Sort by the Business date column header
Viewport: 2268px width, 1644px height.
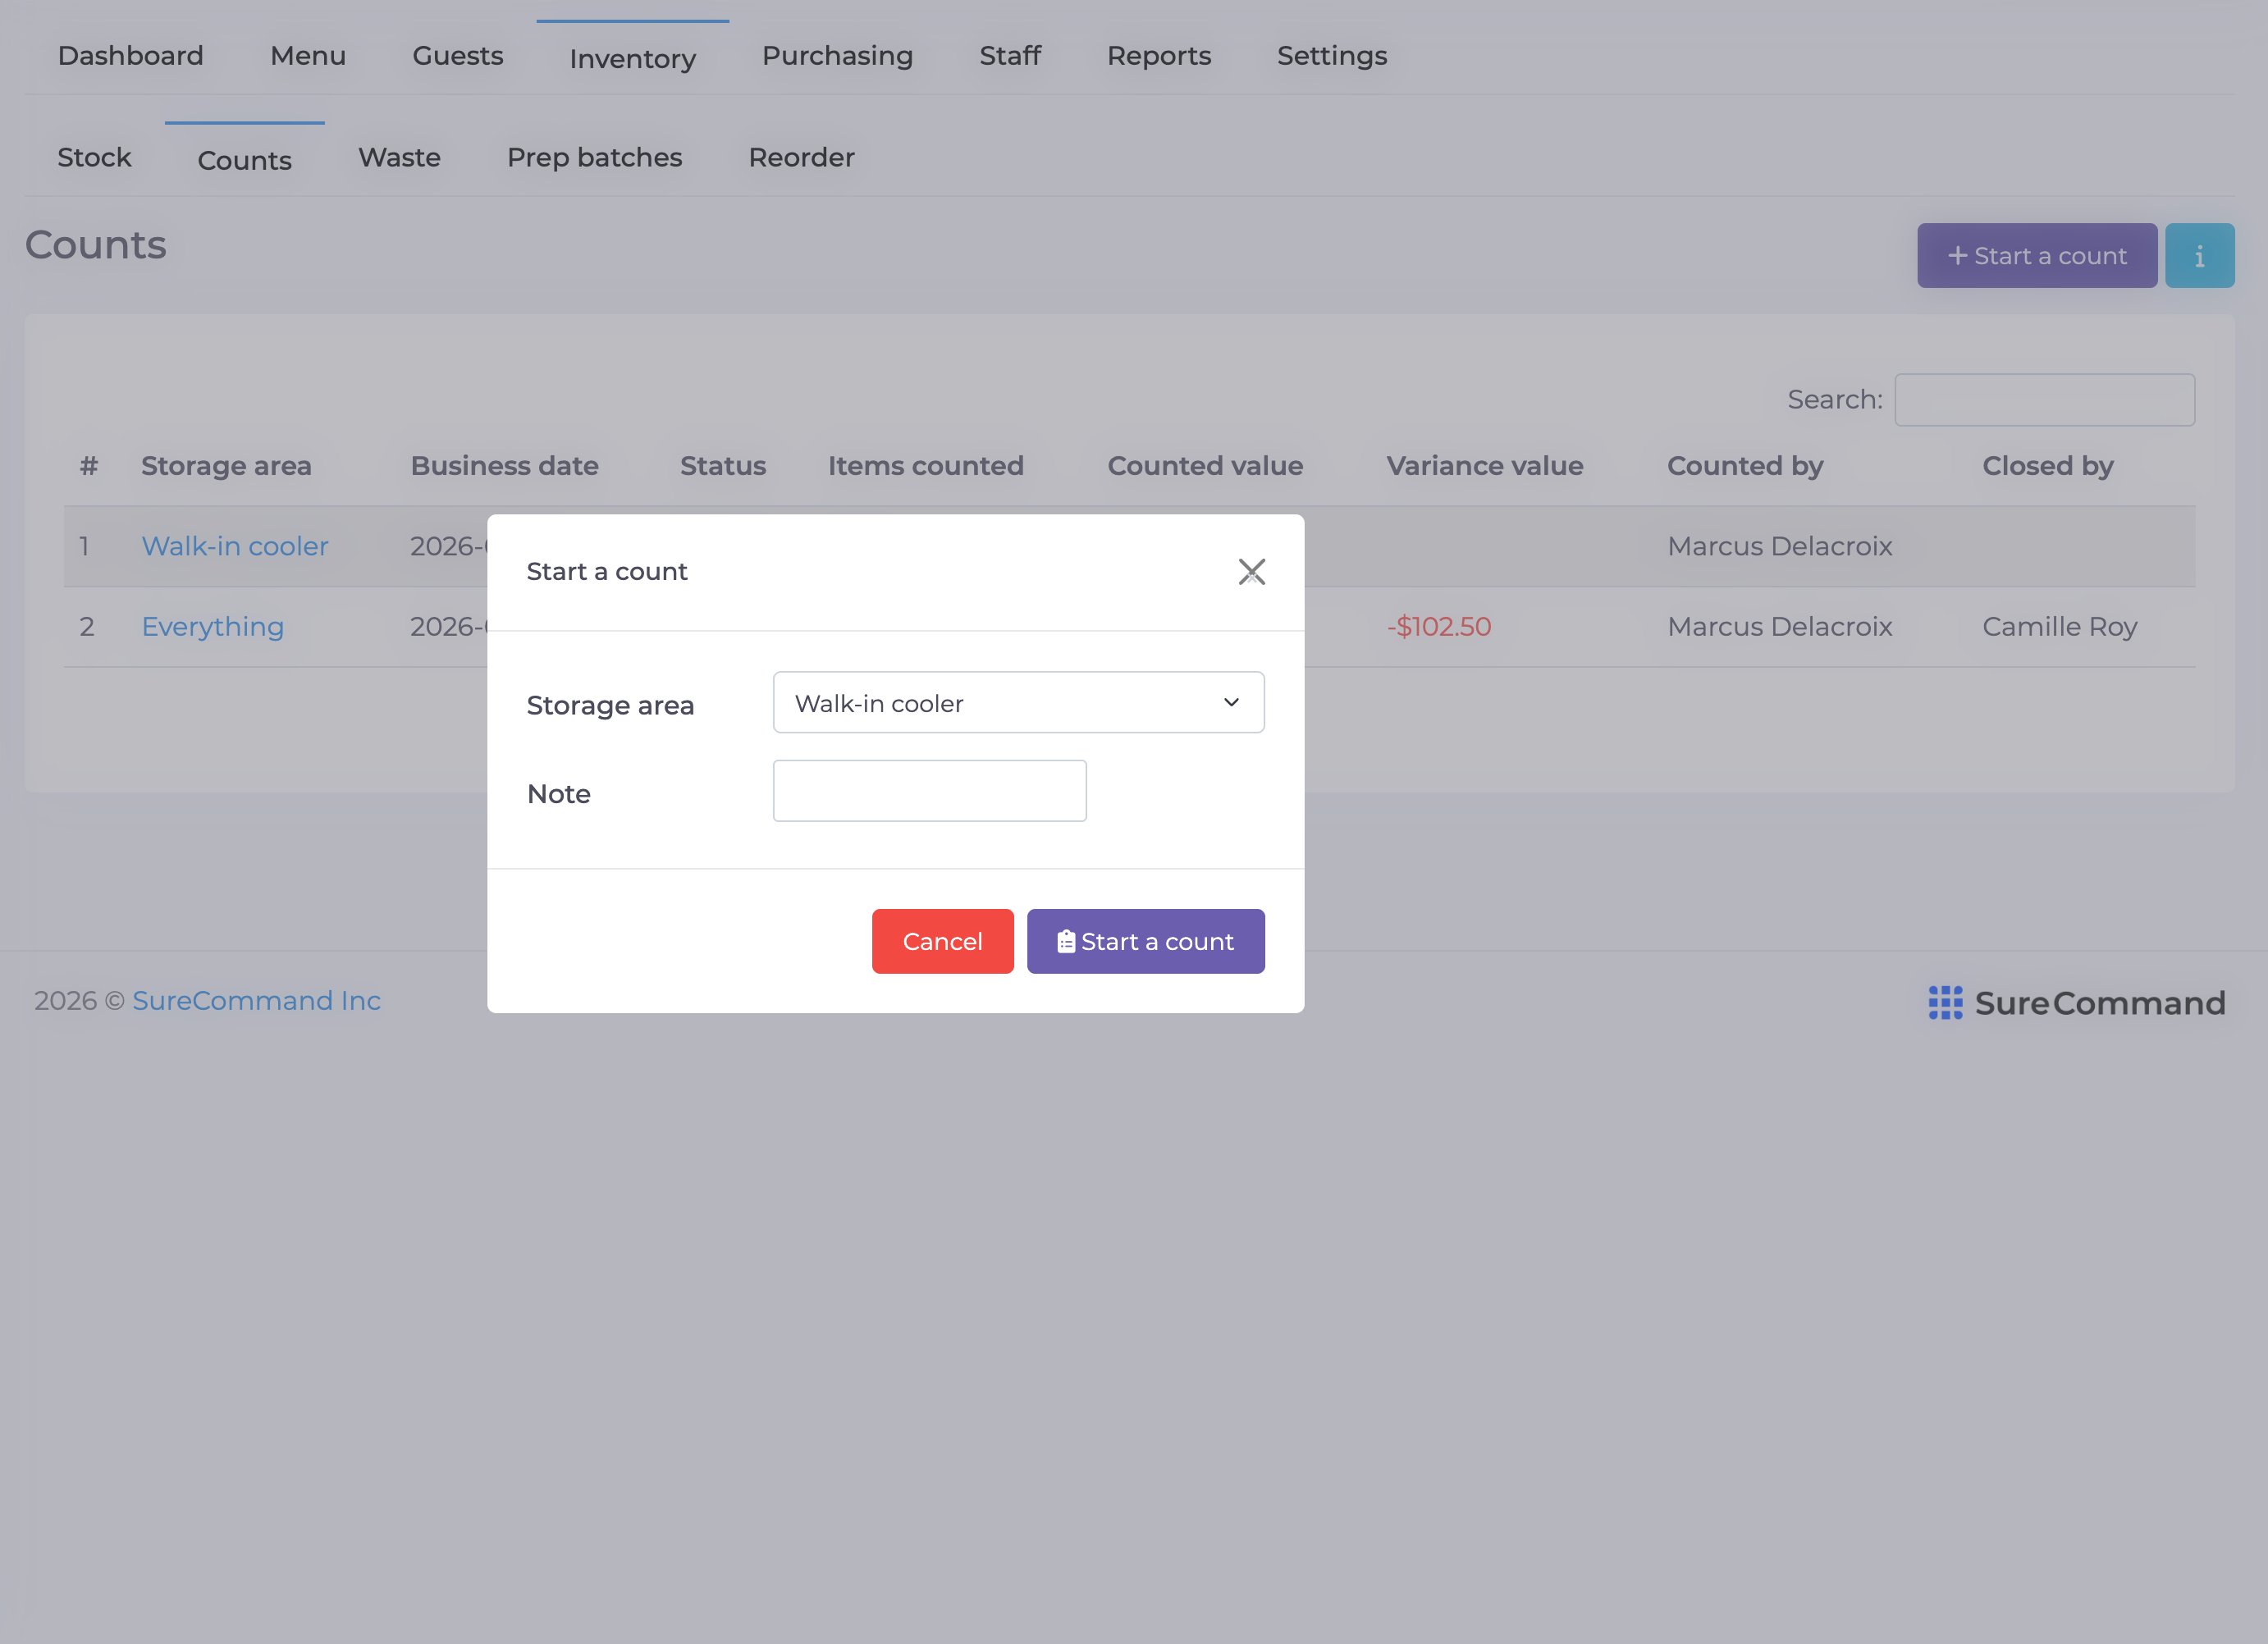[x=504, y=466]
